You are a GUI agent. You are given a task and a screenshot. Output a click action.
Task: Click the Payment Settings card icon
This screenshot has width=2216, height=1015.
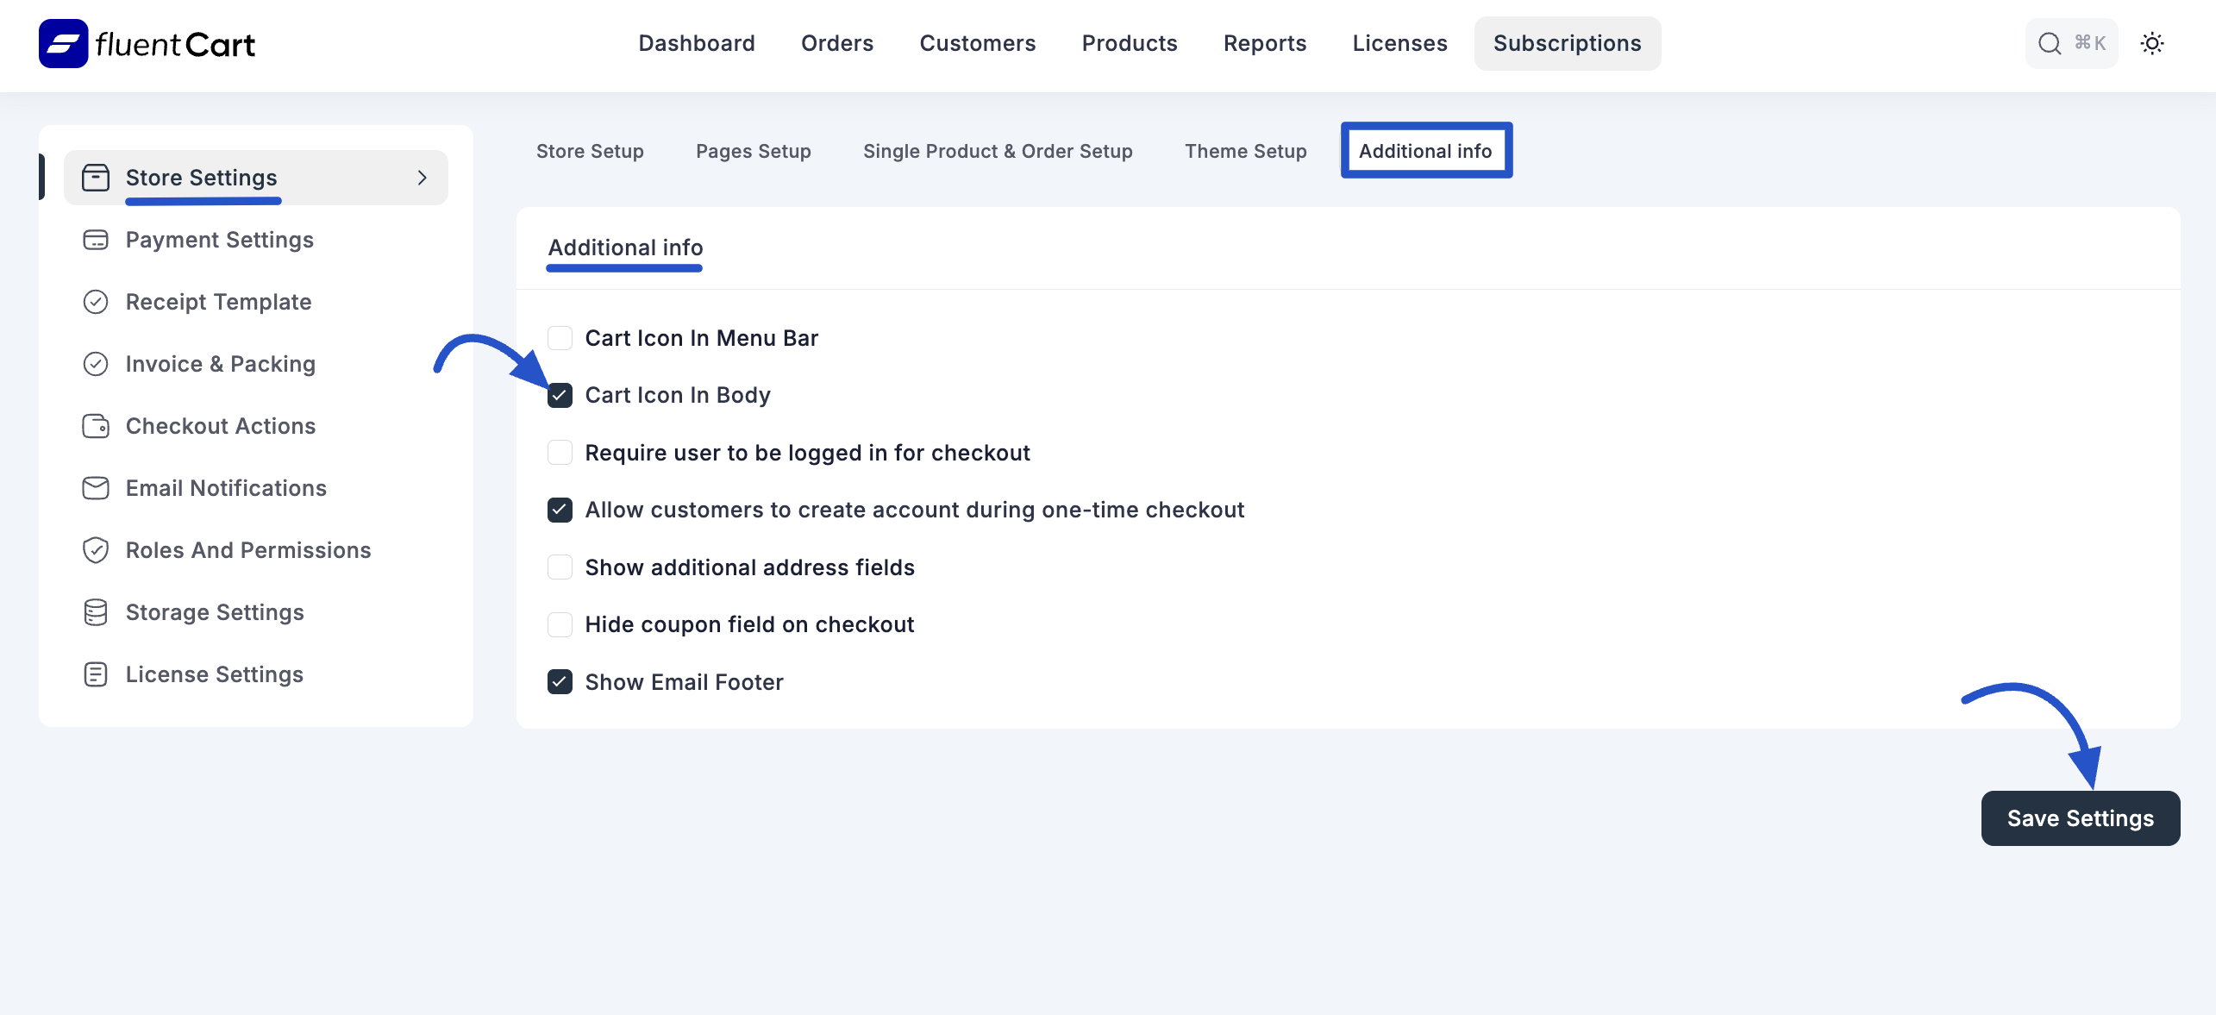96,240
